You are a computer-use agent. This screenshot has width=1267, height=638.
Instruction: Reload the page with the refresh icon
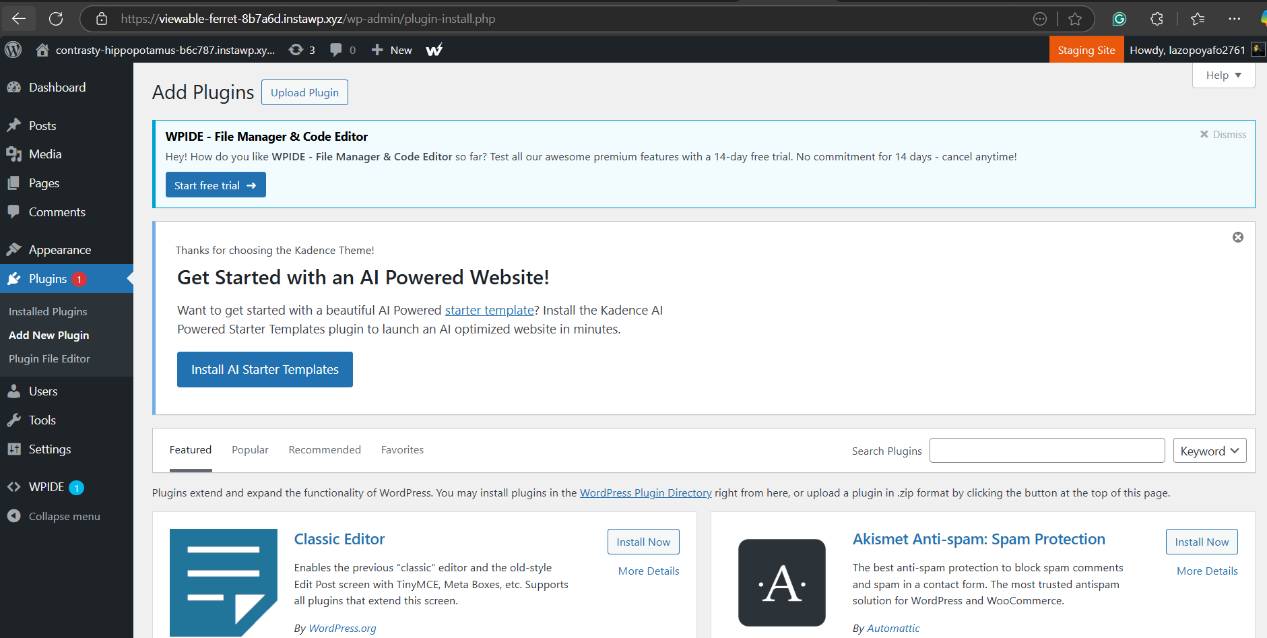click(x=56, y=19)
